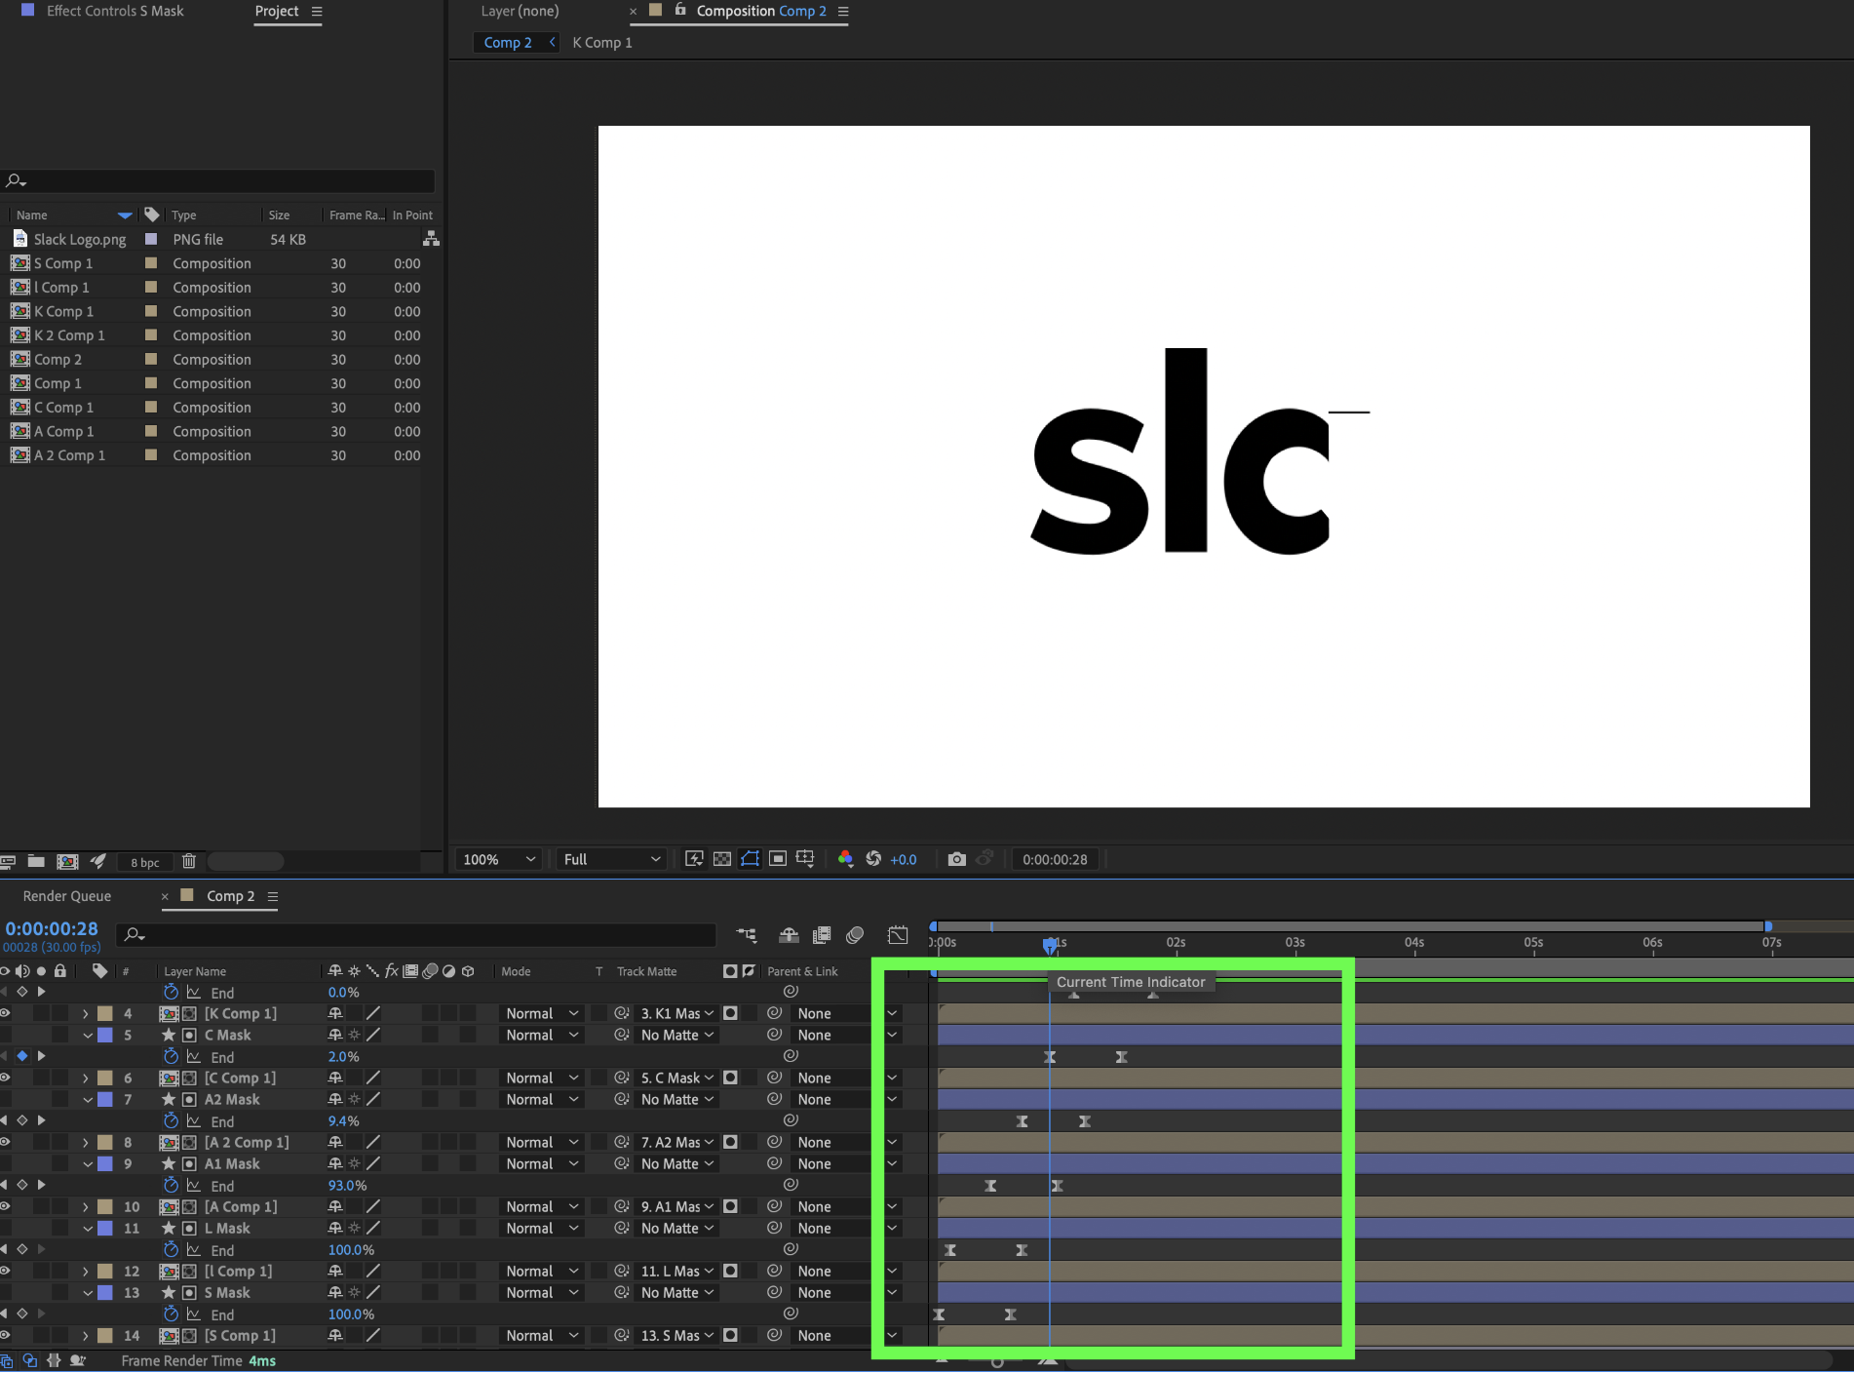This screenshot has height=1373, width=1854.
Task: Open the Render Queue tab
Action: (x=67, y=895)
